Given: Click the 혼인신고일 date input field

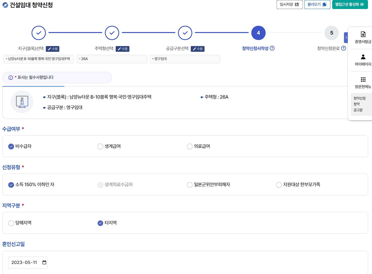Looking at the screenshot, I should pyautogui.click(x=28, y=262).
